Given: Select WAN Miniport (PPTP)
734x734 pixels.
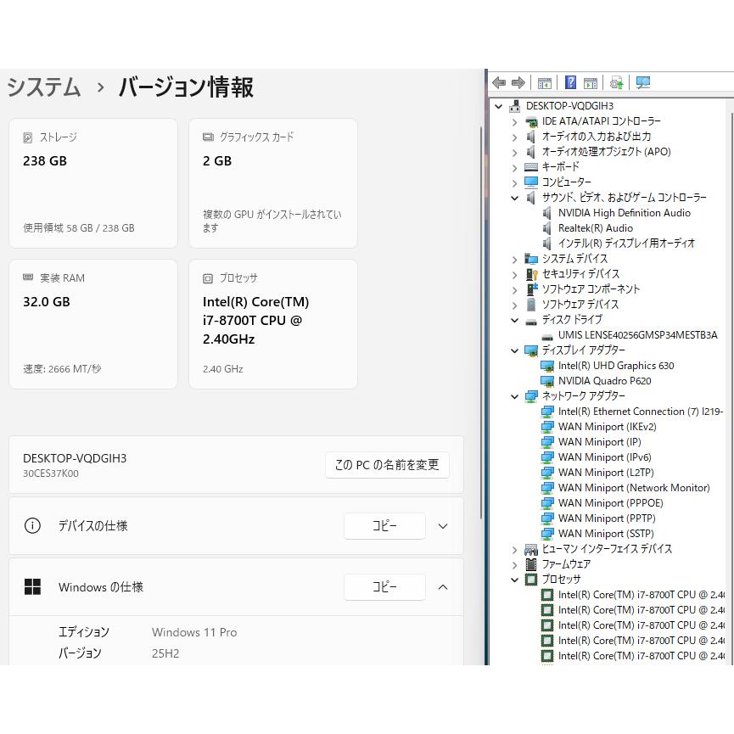Looking at the screenshot, I should pos(607,518).
